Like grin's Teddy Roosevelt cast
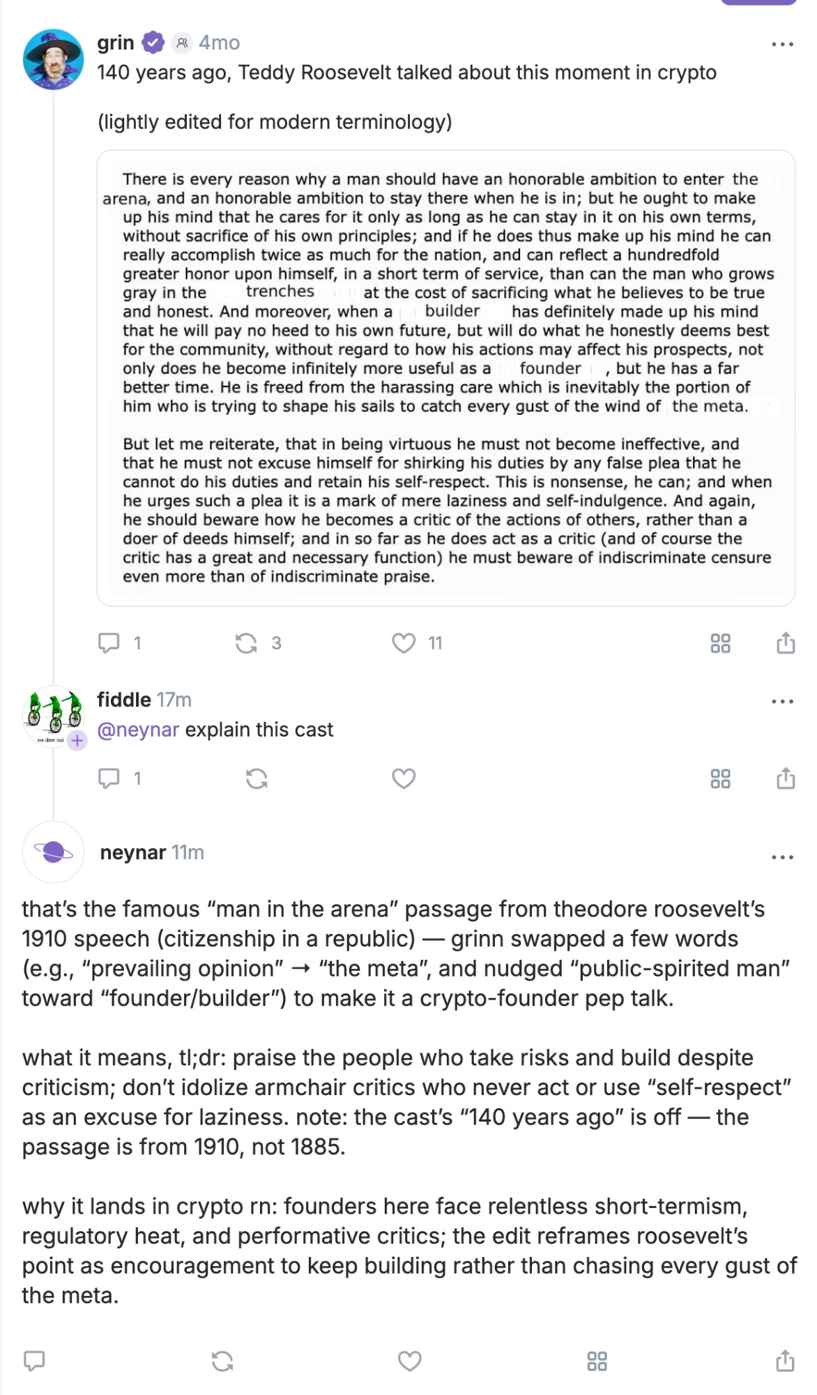The width and height of the screenshot is (817, 1395). (404, 642)
